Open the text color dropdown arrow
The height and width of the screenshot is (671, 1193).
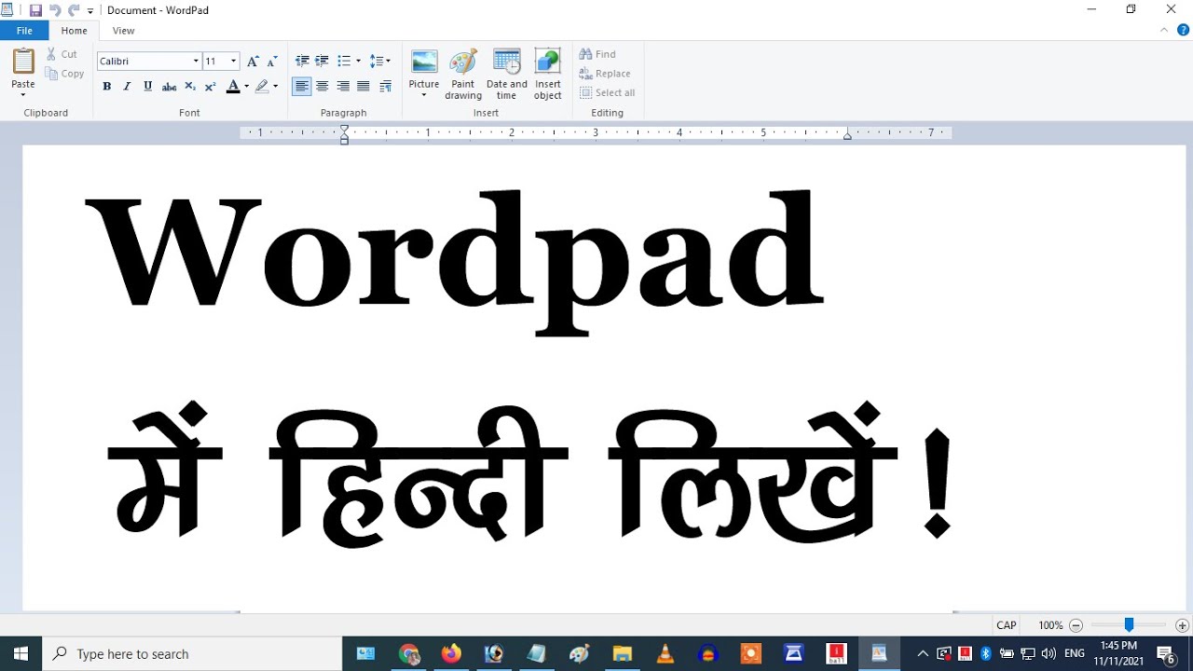[246, 87]
